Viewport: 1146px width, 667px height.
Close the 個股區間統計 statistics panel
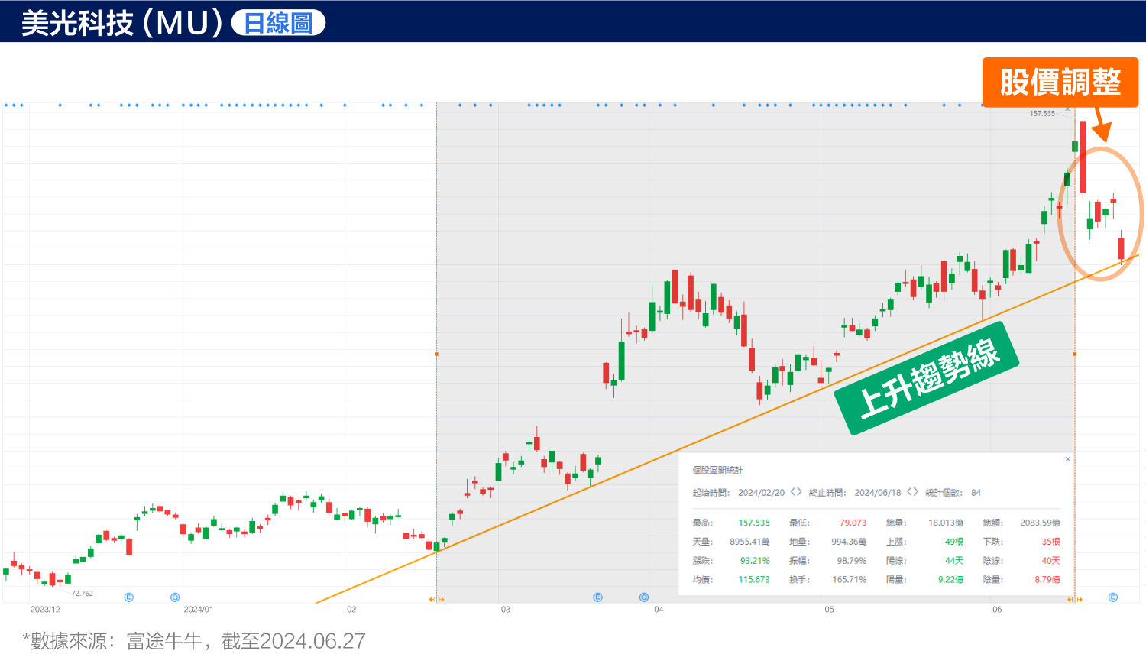pyautogui.click(x=1067, y=459)
